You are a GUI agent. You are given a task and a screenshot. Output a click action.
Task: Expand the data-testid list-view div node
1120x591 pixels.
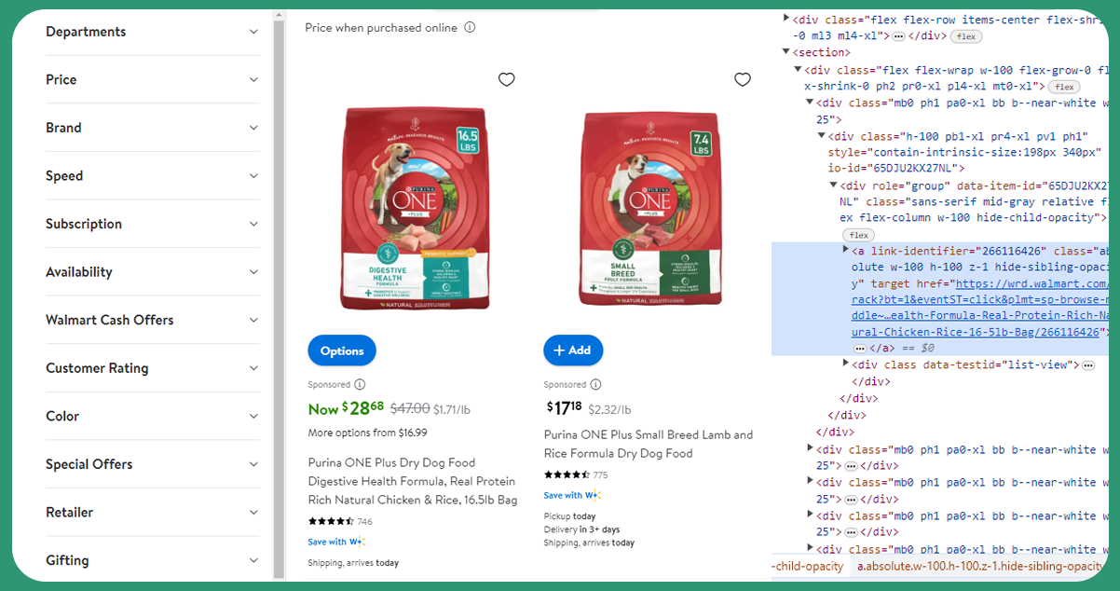coord(846,364)
